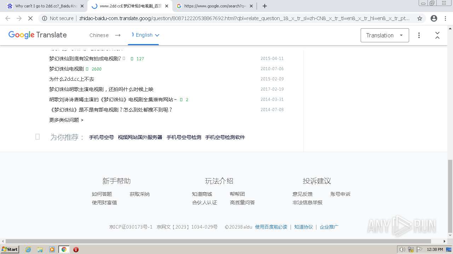Open the question dated 2017-02-19

click(x=101, y=89)
